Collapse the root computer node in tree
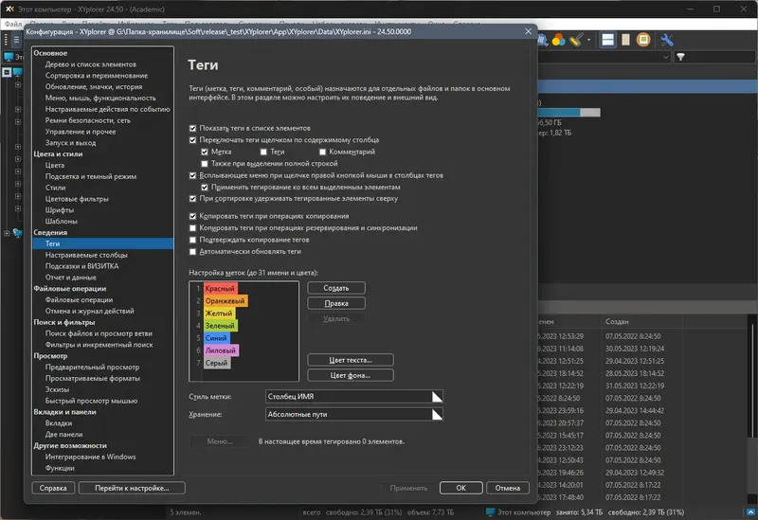The height and width of the screenshot is (520, 758). click(7, 72)
